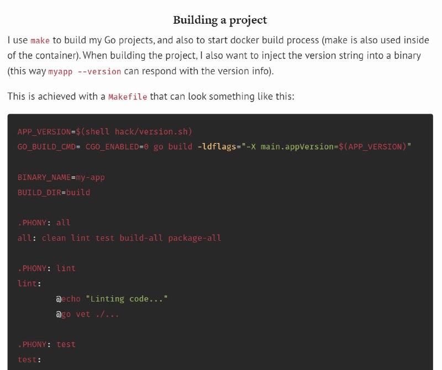Click 'build-all' in the all target
The image size is (442, 370).
coord(141,239)
